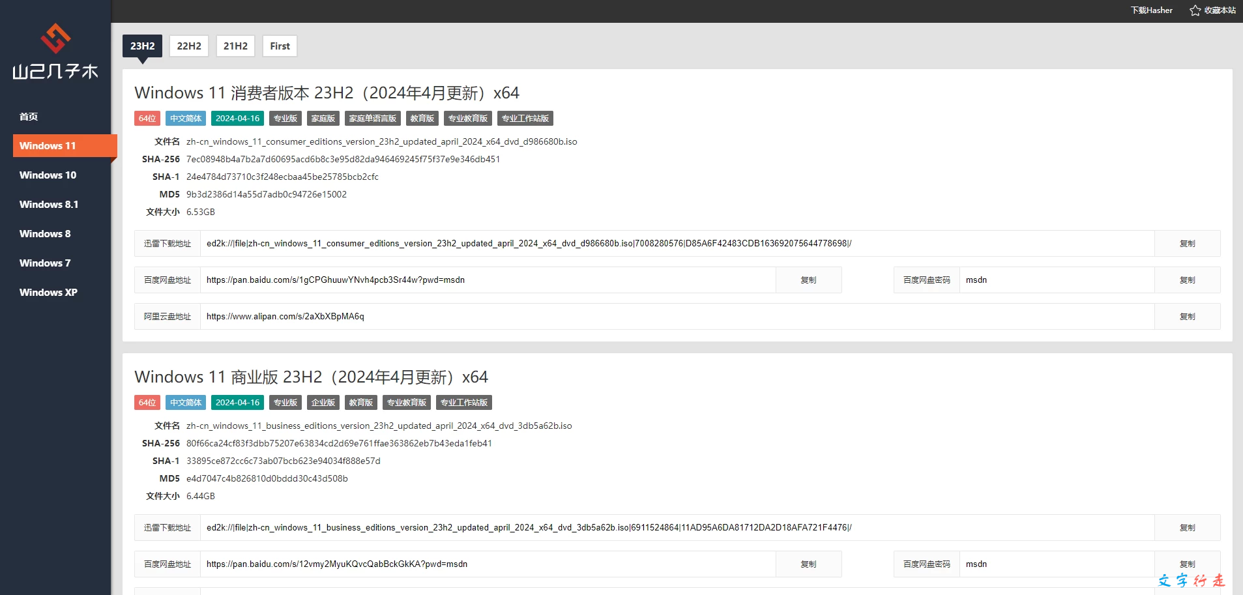Select the 23H2 tab
1243x595 pixels.
tap(143, 46)
